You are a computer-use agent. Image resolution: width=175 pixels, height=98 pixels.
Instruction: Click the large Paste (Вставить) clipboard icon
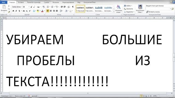click(x=4, y=7)
